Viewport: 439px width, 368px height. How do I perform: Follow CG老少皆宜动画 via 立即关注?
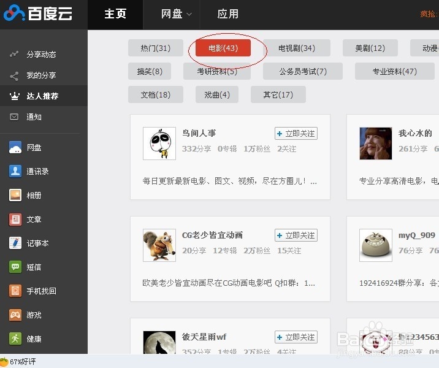pos(296,236)
